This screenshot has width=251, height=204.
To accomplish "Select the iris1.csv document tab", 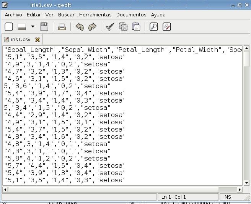I will coord(22,40).
